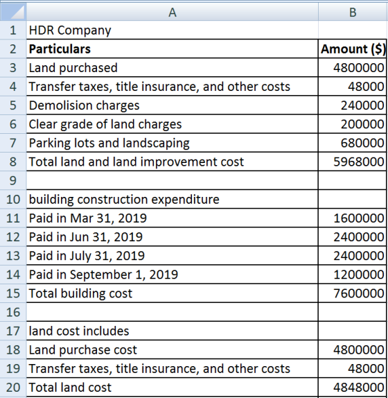Click the 'Total land cost' cell

[x=173, y=388]
